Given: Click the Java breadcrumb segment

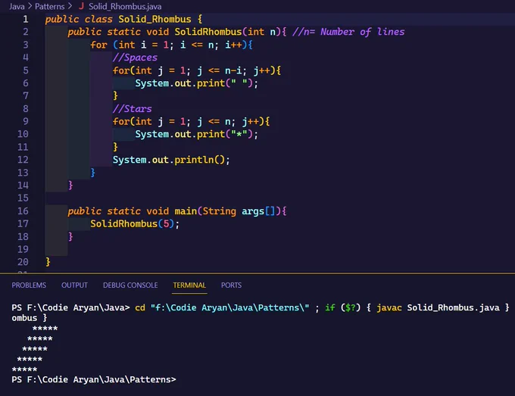Looking at the screenshot, I should pyautogui.click(x=17, y=6).
